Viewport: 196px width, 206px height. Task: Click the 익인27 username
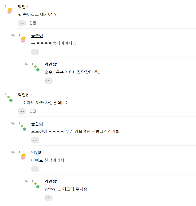click(x=50, y=64)
